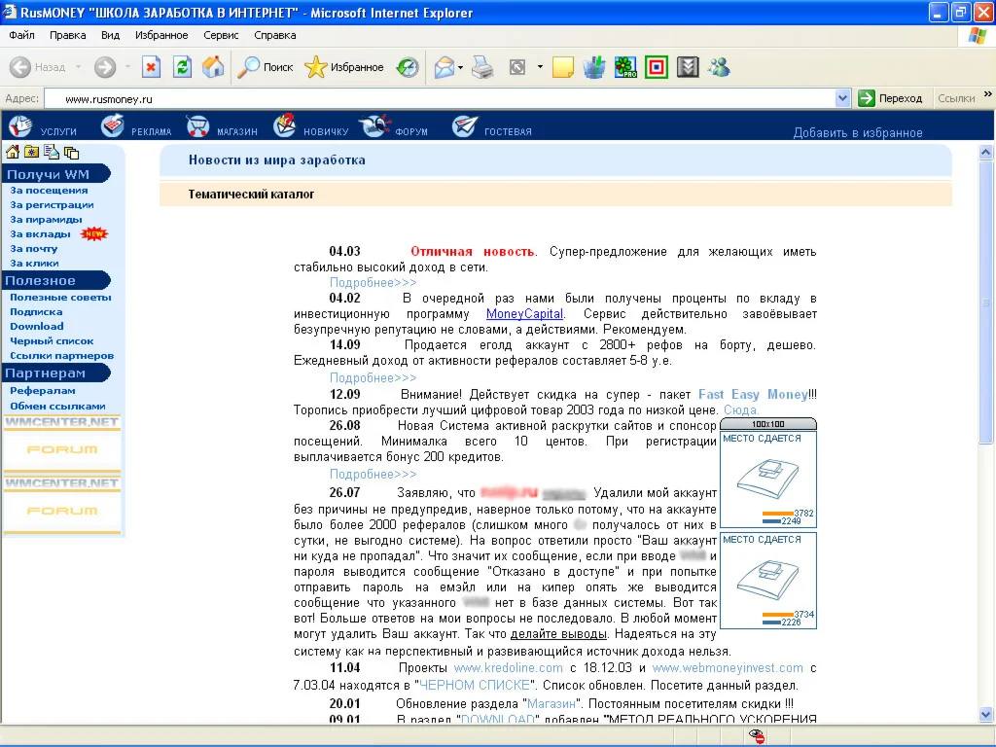Open the Избранное menu in the menu bar
This screenshot has height=747, width=996.
[161, 35]
